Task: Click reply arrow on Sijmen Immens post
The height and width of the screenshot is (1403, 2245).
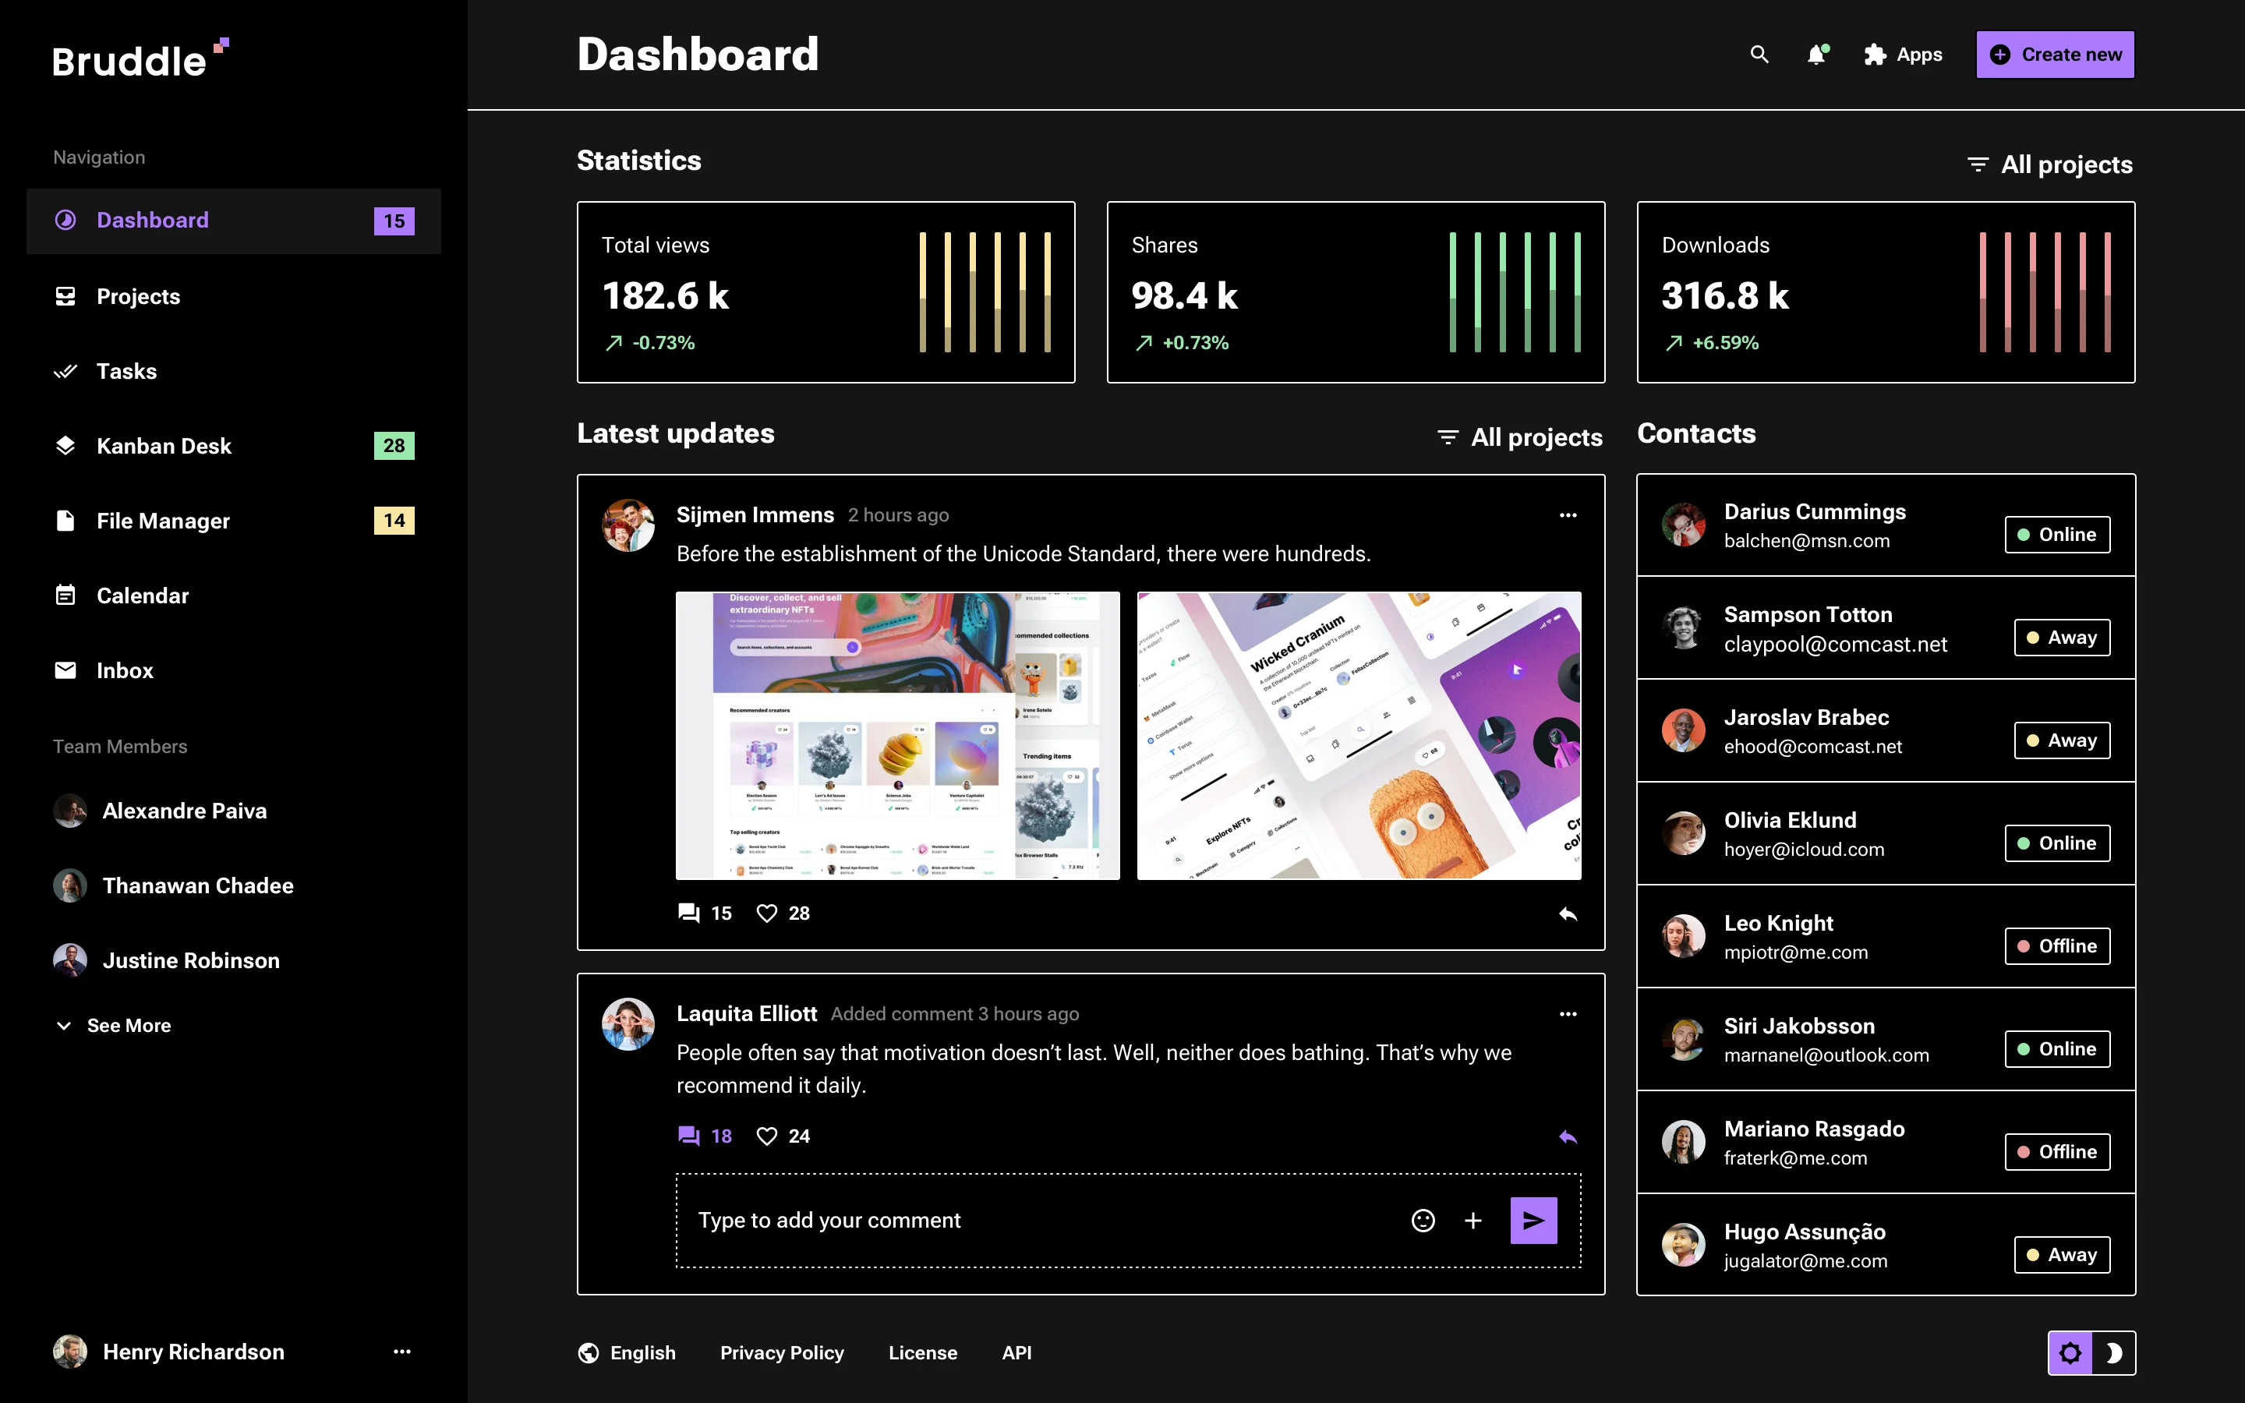Action: (1568, 914)
